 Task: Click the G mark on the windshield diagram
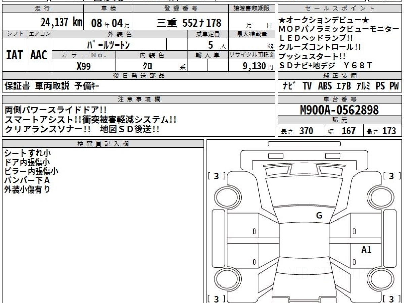pos(319,216)
